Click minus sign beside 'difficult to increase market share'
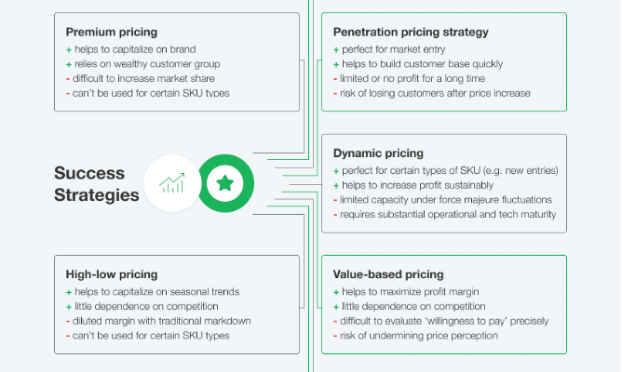The width and height of the screenshot is (622, 372). [69, 78]
